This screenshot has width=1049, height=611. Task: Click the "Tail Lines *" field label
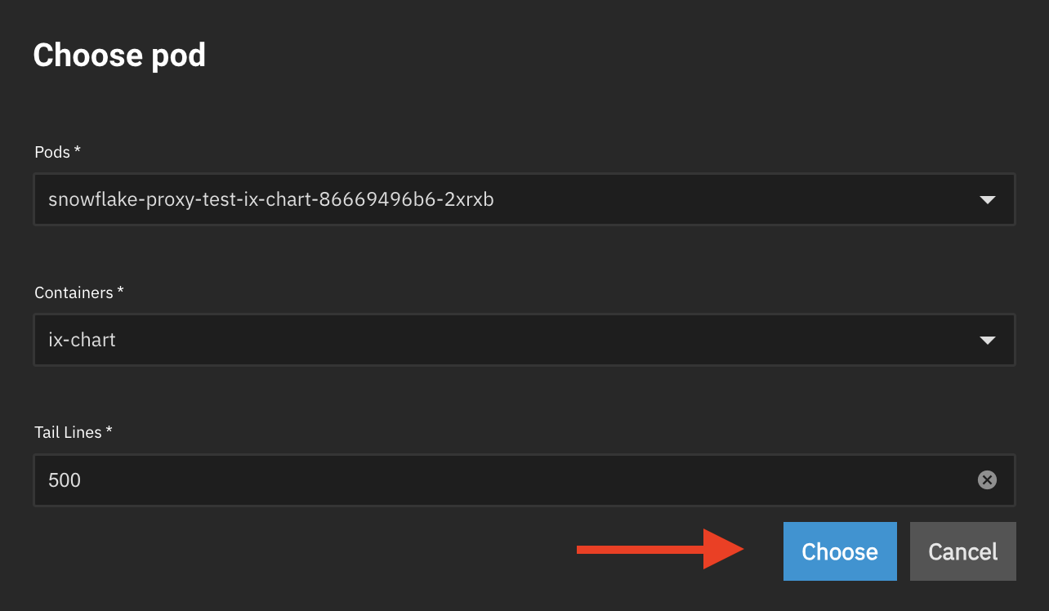pos(73,432)
